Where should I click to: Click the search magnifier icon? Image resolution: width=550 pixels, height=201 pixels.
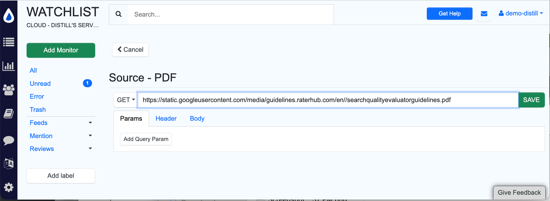point(119,14)
